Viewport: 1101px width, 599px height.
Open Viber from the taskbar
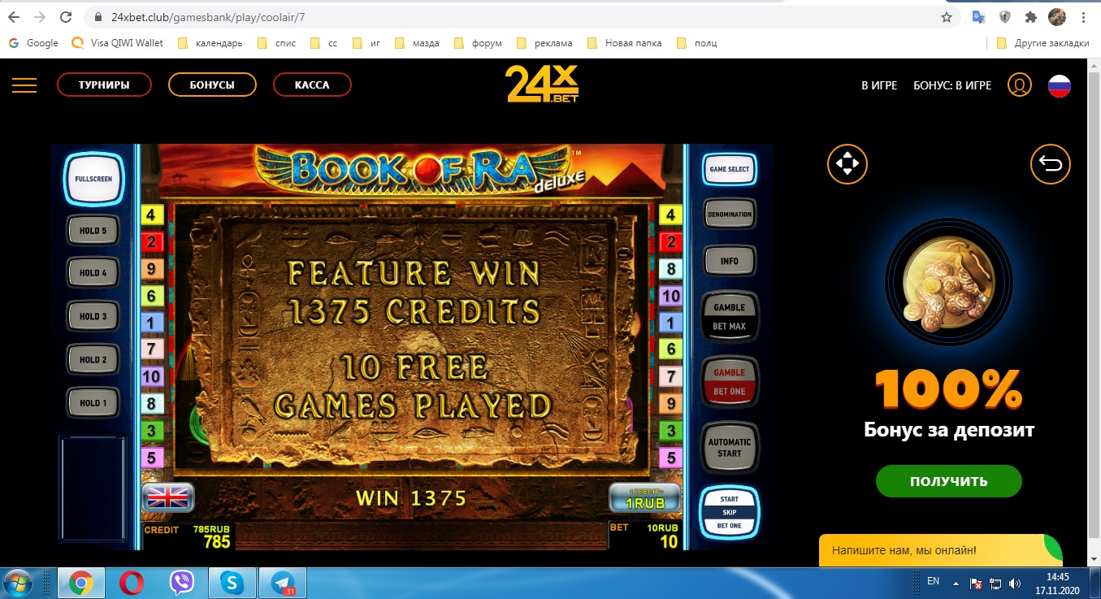click(x=181, y=583)
